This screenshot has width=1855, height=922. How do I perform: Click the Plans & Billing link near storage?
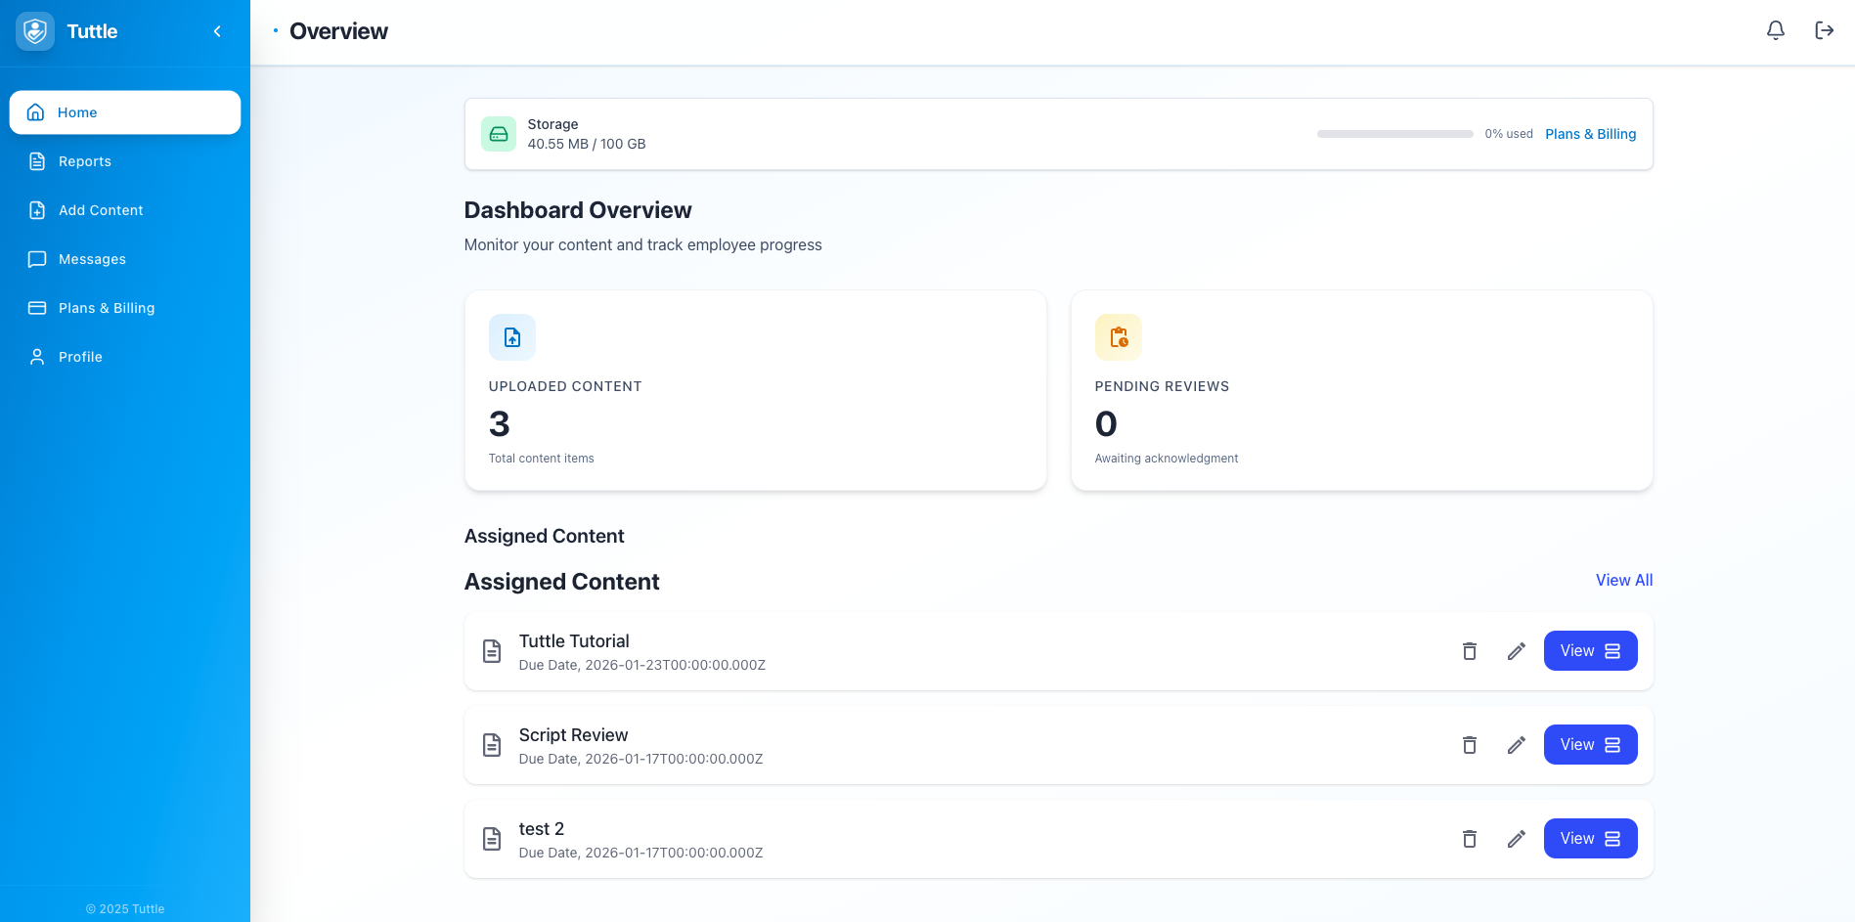tap(1590, 134)
